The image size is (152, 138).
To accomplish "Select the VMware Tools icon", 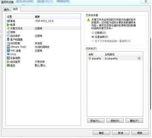I will [8, 47].
